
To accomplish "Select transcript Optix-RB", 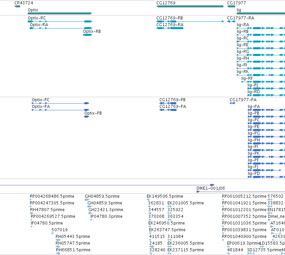I will [x=88, y=35].
